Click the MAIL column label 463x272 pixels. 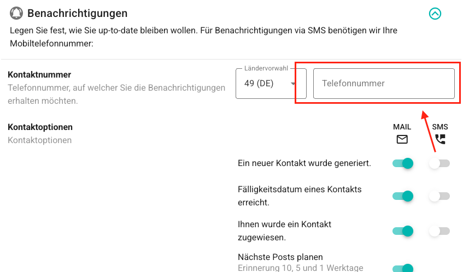tap(402, 127)
